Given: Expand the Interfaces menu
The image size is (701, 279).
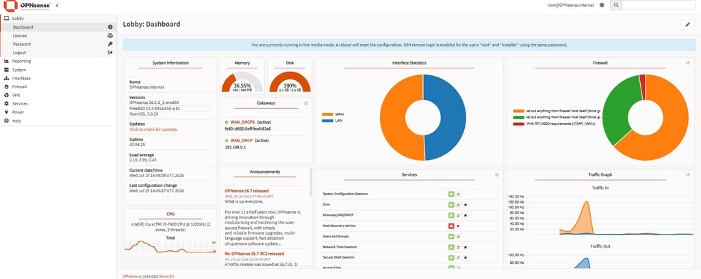Looking at the screenshot, I should 58,79.
